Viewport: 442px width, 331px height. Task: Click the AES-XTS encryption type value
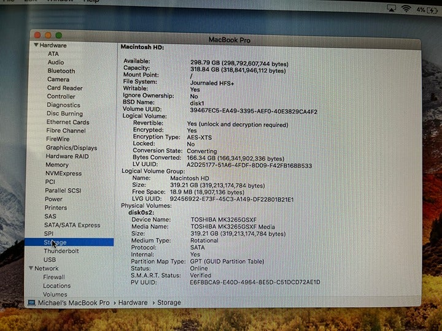(x=199, y=137)
